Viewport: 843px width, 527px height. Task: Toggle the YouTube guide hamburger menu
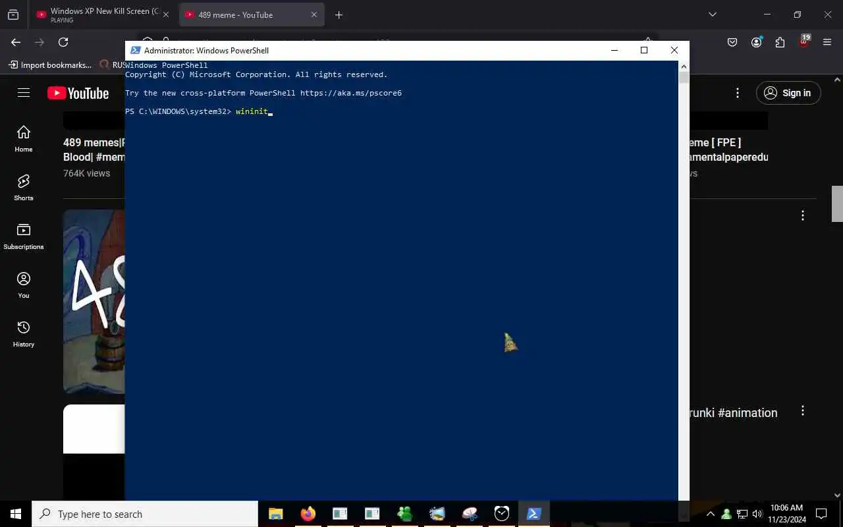(24, 93)
